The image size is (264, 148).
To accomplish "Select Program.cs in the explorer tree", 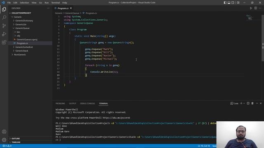I will (22, 43).
